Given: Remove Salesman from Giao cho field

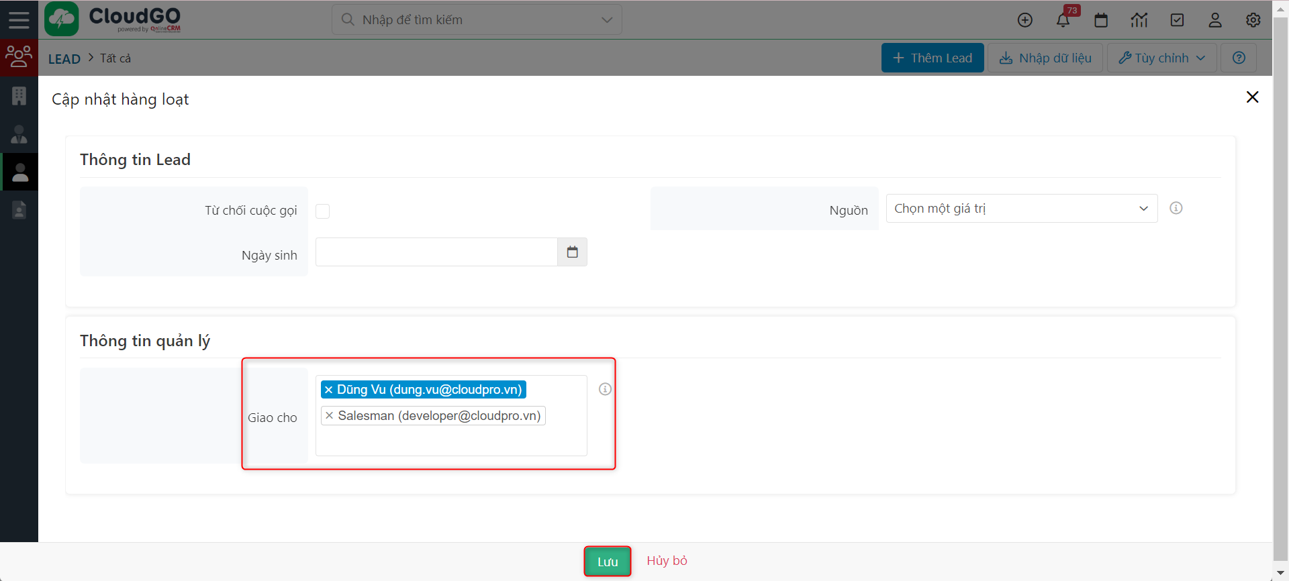Looking at the screenshot, I should (x=330, y=416).
